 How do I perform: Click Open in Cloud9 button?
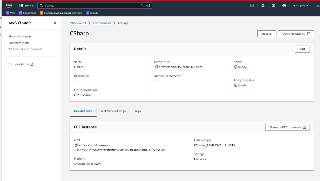coord(296,34)
